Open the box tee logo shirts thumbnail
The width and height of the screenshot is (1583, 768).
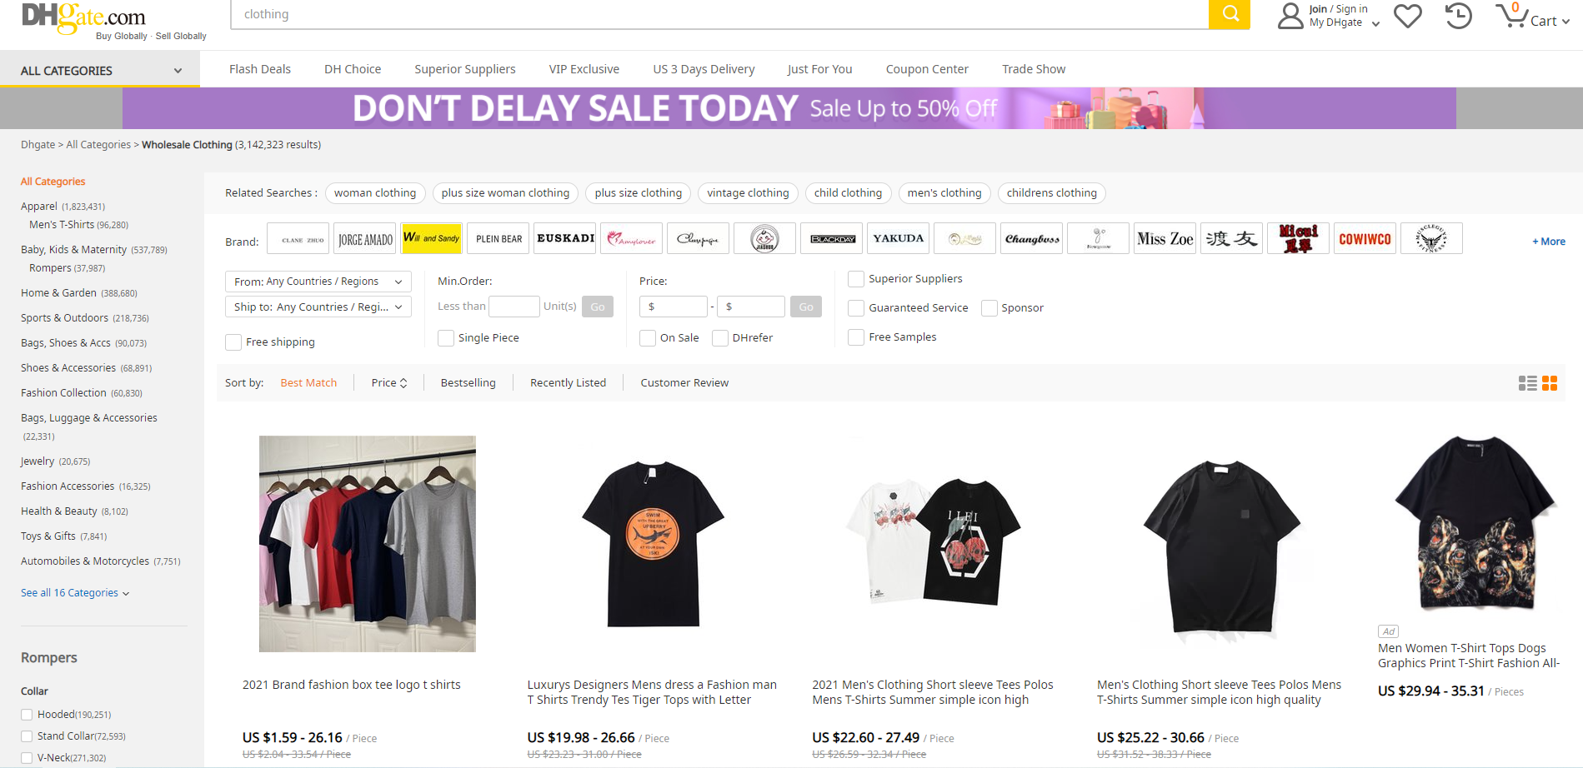367,543
